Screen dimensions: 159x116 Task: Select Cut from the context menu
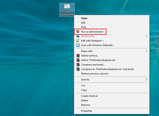pyautogui.click(x=83, y=85)
